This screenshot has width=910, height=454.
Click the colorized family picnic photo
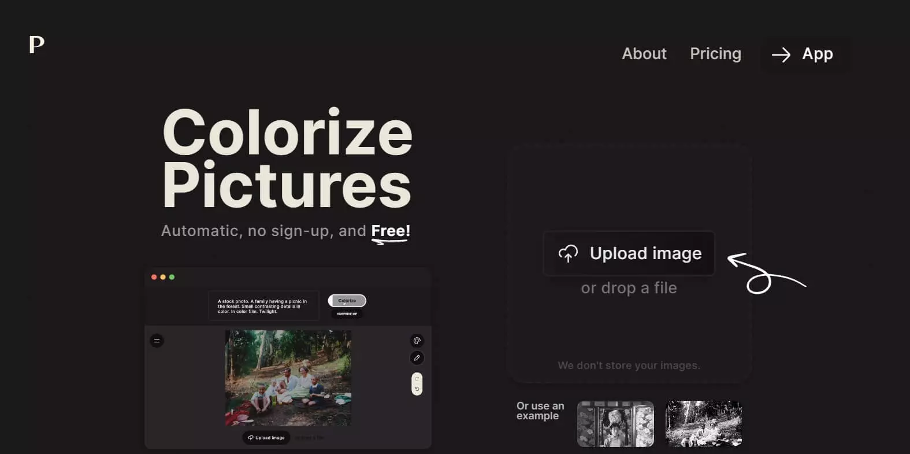(288, 378)
